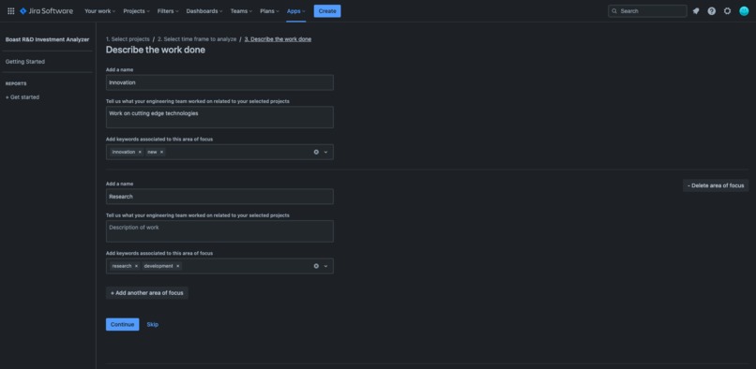Clear all keywords in Research keywords field
This screenshot has width=756, height=369.
point(316,266)
